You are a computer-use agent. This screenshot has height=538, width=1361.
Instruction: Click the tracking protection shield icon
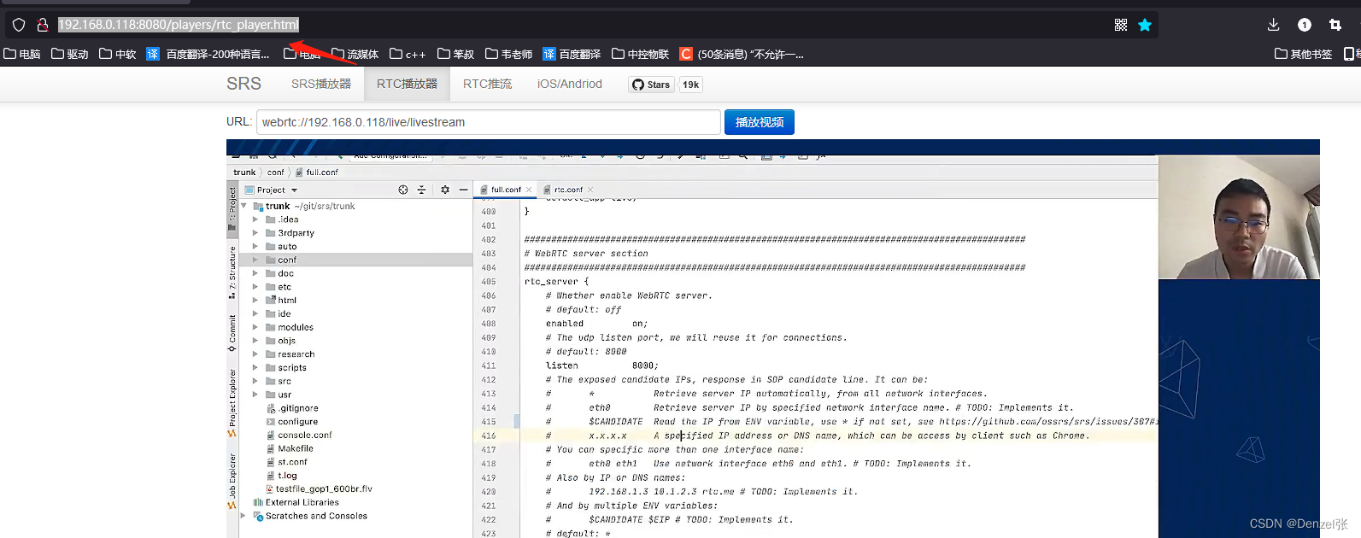(x=19, y=25)
